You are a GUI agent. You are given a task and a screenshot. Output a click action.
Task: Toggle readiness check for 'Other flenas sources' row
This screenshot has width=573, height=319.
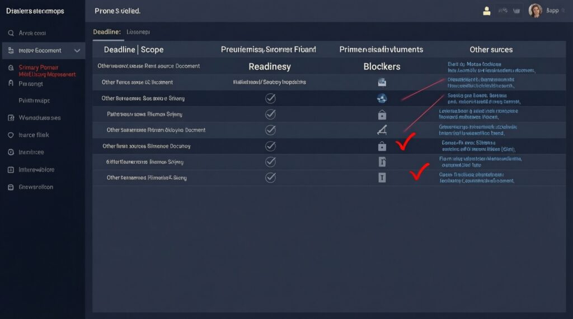(x=270, y=146)
